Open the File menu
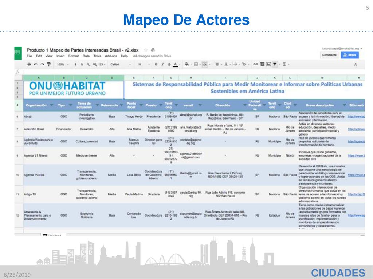This screenshot has height=279, width=373. pos(29,56)
